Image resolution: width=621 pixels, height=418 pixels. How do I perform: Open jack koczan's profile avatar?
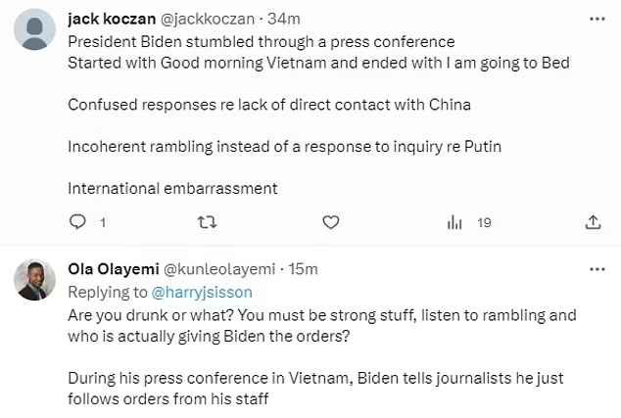pyautogui.click(x=35, y=28)
